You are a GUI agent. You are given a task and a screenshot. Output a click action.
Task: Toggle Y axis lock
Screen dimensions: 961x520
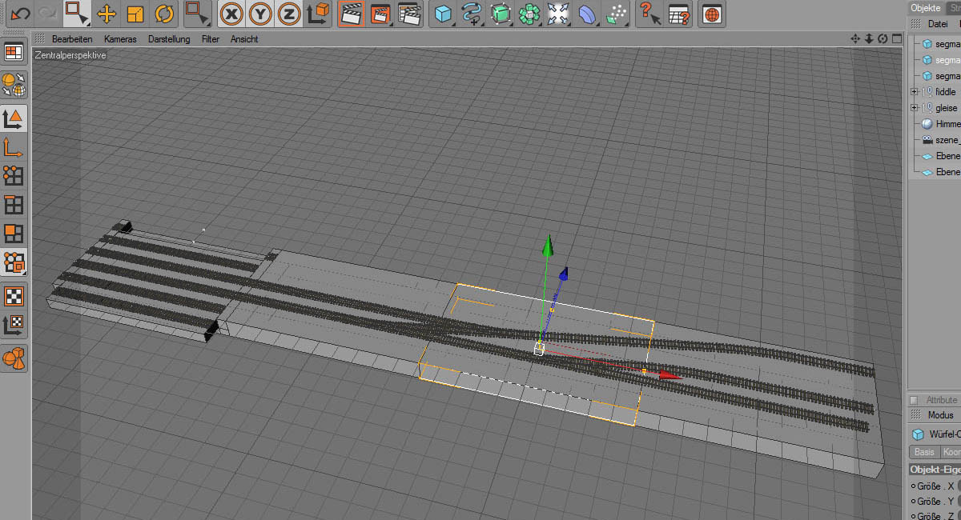[261, 14]
